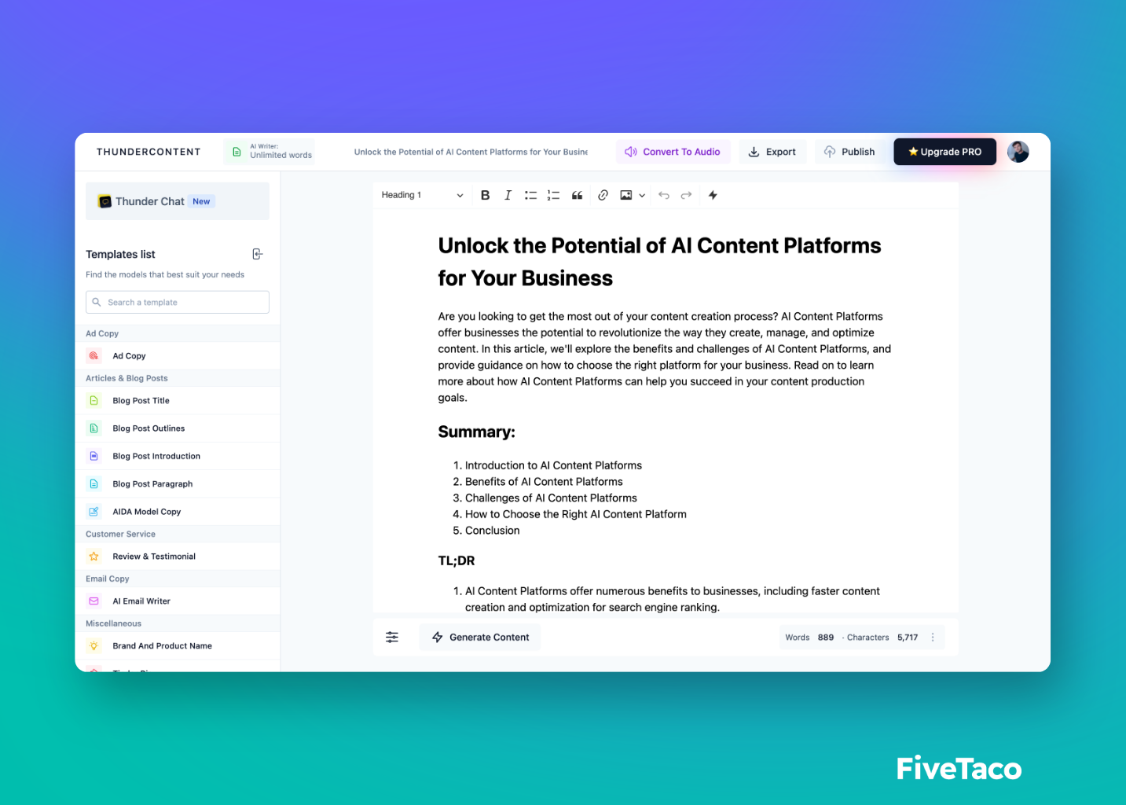Apply blockquote formatting
1126x805 pixels.
coord(577,195)
